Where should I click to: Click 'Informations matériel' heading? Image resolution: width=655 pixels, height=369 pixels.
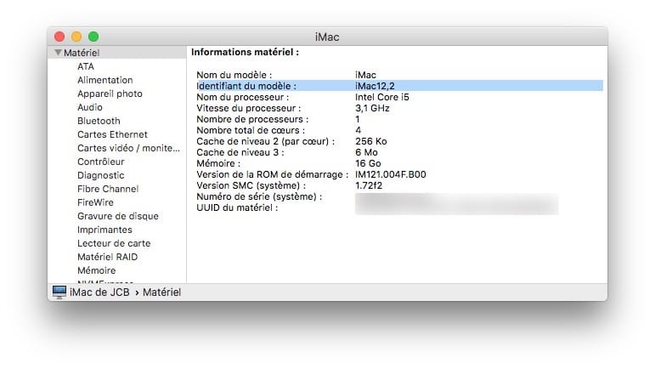[246, 52]
